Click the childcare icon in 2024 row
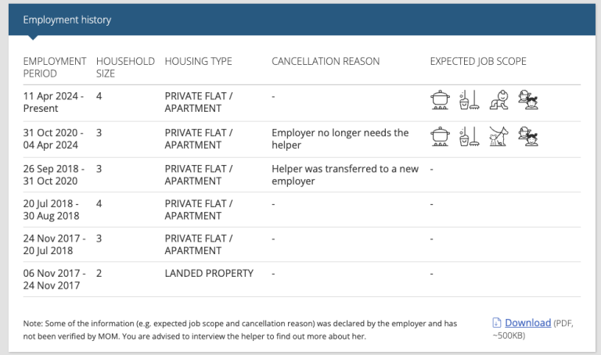 pos(527,100)
